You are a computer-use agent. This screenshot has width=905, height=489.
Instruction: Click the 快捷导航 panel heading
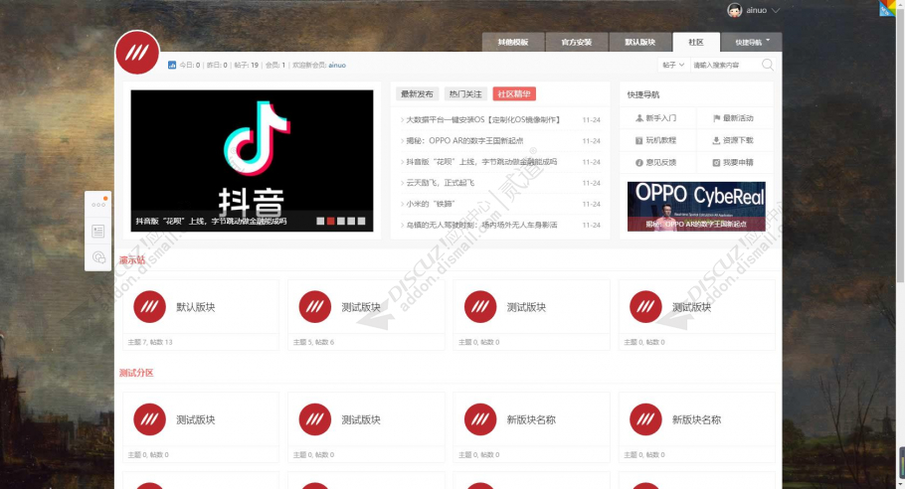[x=643, y=94]
